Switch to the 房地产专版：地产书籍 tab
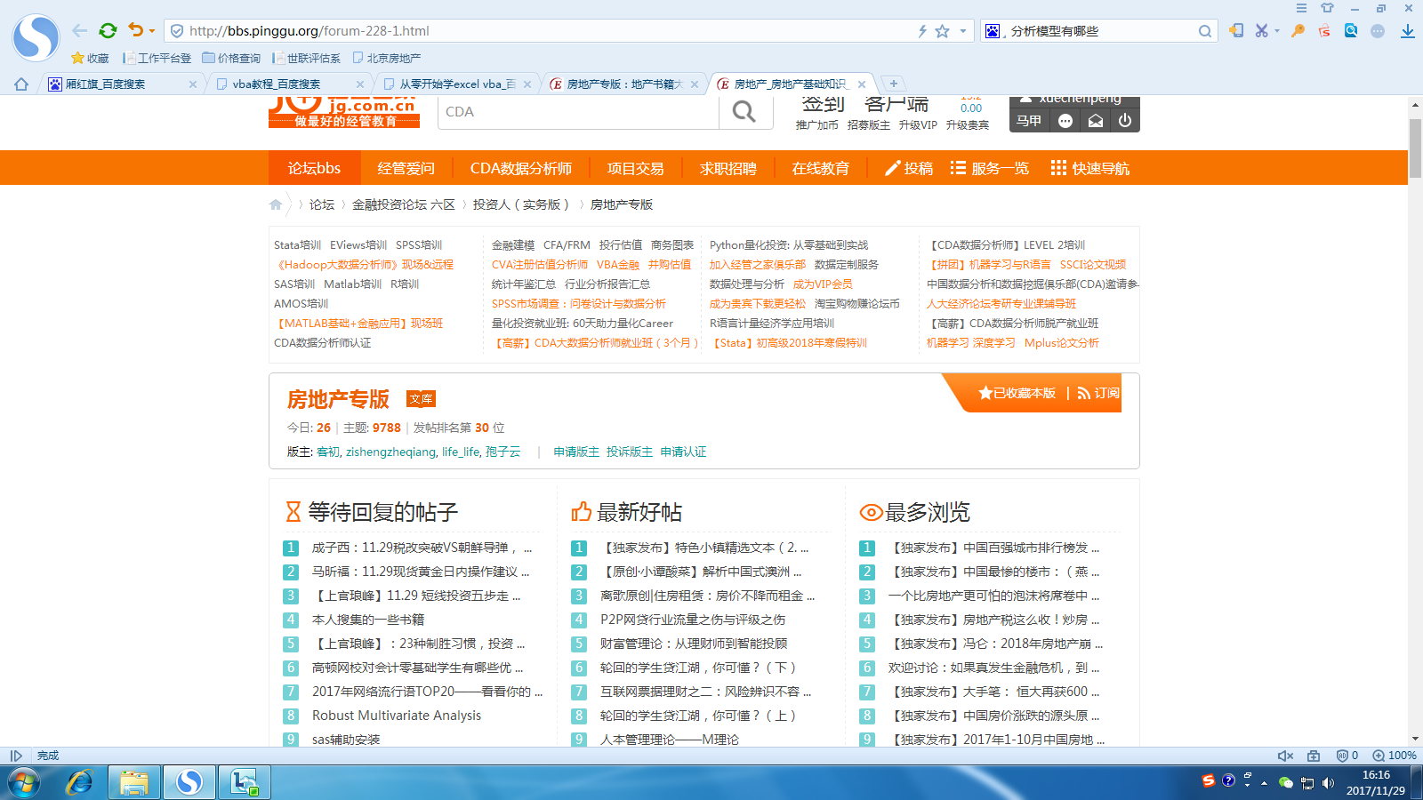1423x800 pixels. 624,84
